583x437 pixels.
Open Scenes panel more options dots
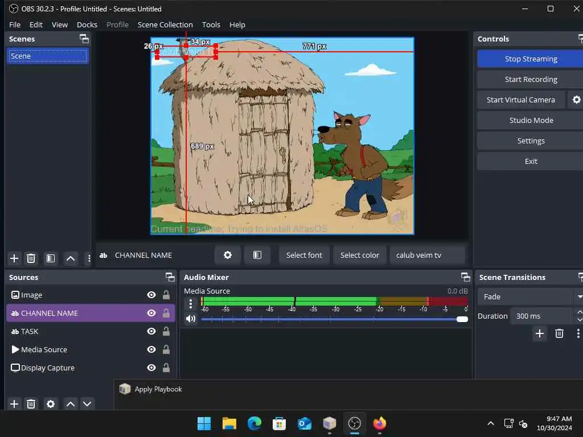pos(89,258)
